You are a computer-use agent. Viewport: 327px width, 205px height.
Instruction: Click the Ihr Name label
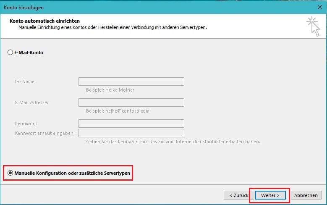click(x=26, y=81)
